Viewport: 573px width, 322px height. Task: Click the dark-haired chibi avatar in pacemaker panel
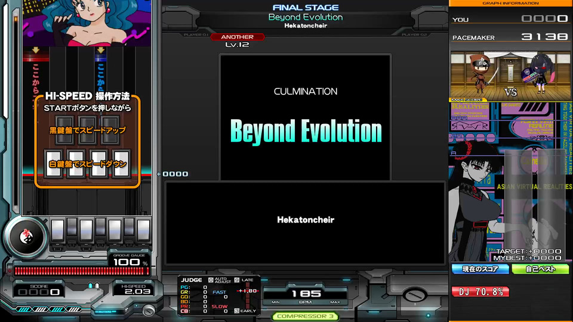[x=540, y=74]
